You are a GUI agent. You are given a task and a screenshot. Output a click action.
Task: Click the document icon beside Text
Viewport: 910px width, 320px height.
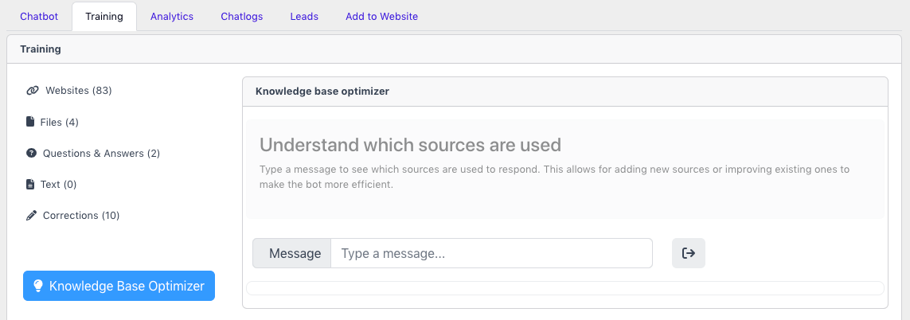point(30,184)
